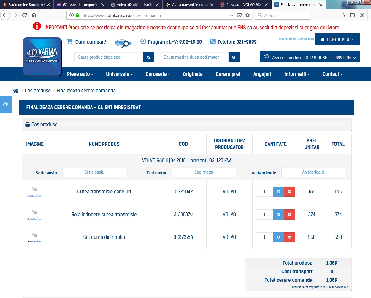
Task: Bookmark this page with star icon
Action: [248, 15]
